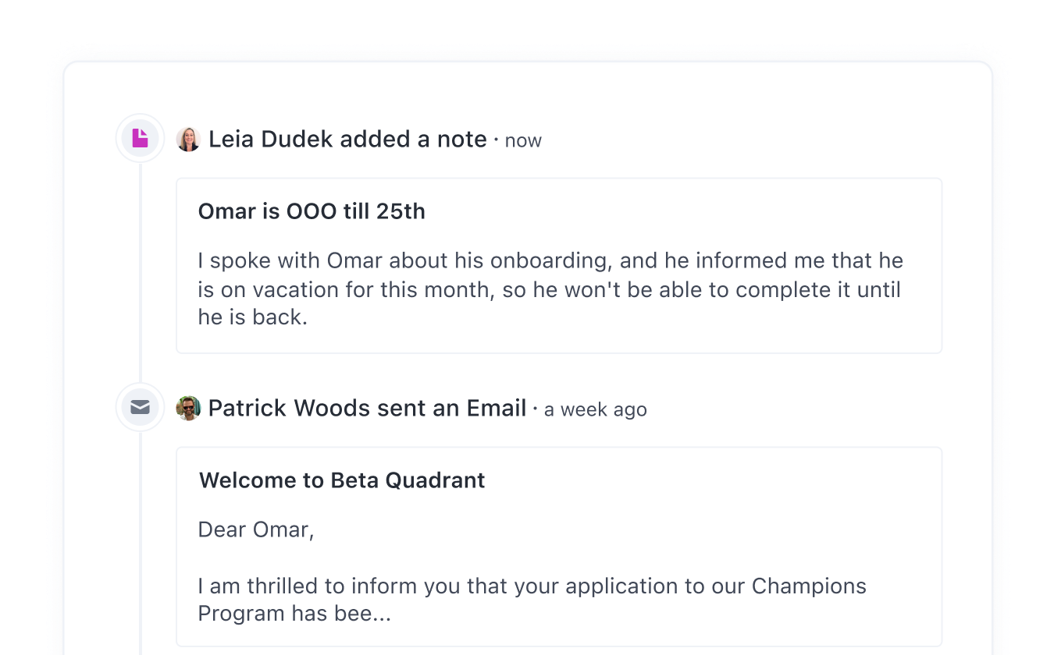Click the note's last line 'he is back.'
1054x655 pixels.
[252, 317]
